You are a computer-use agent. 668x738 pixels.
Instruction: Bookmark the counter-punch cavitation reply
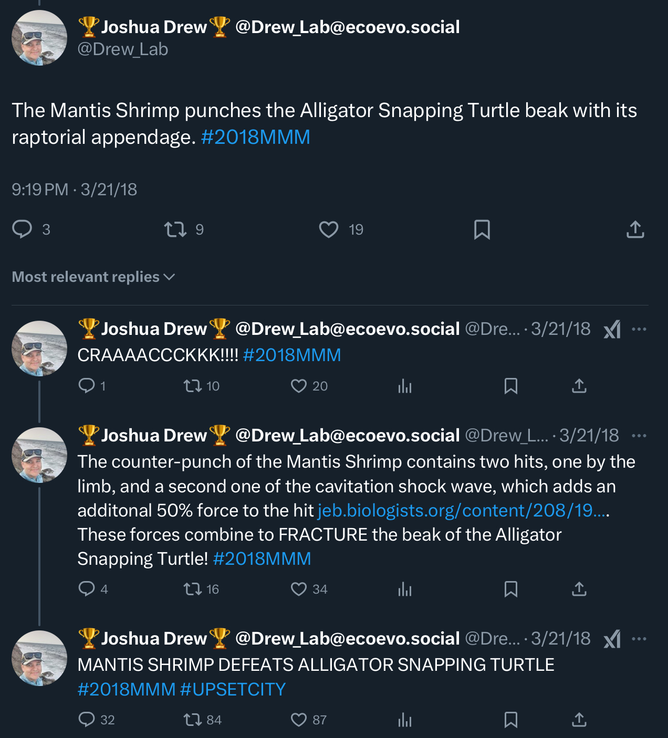tap(510, 589)
